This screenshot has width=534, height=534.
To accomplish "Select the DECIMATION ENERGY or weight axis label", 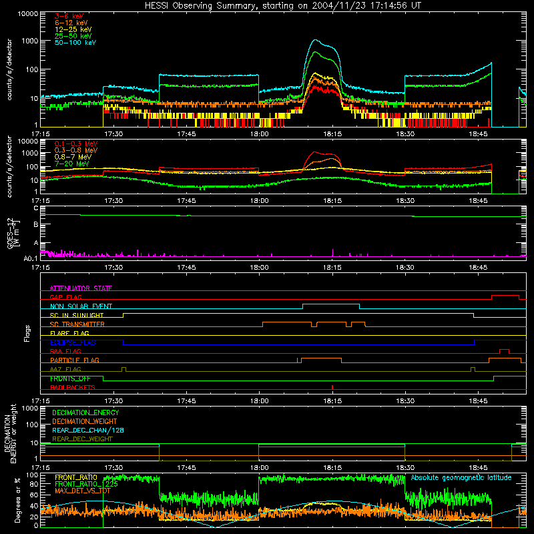I will (10, 433).
